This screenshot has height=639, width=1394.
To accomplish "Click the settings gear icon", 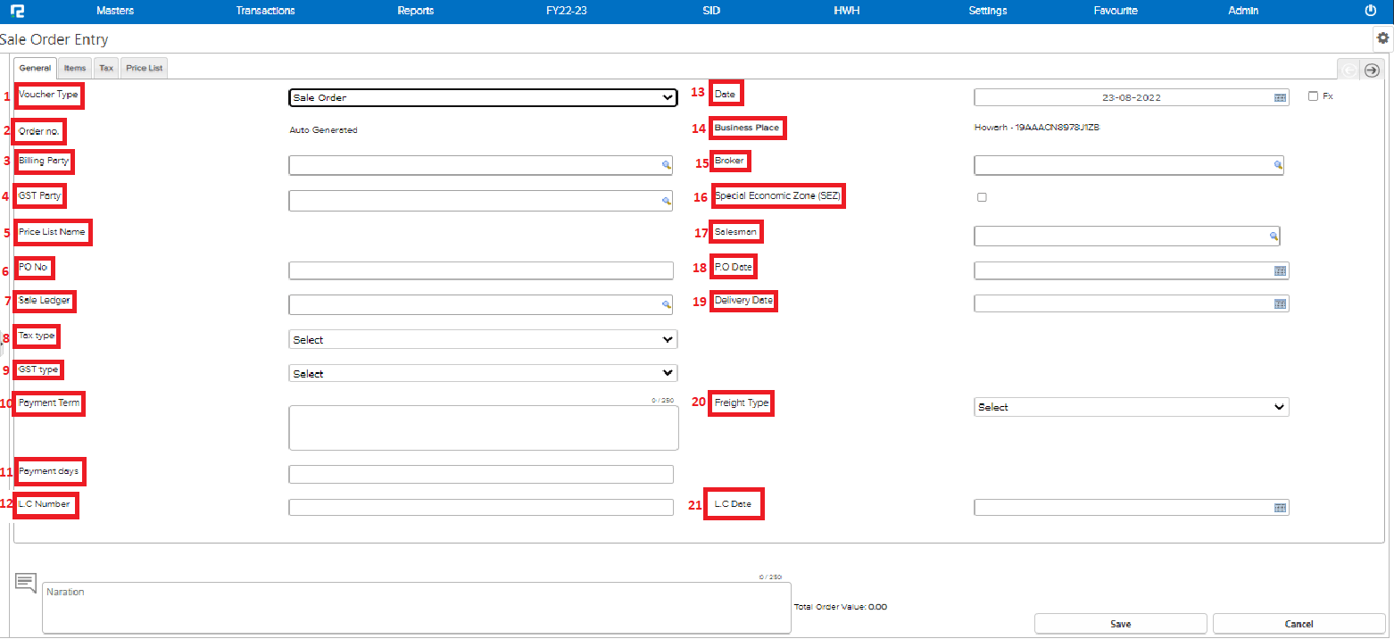I will pyautogui.click(x=1382, y=38).
